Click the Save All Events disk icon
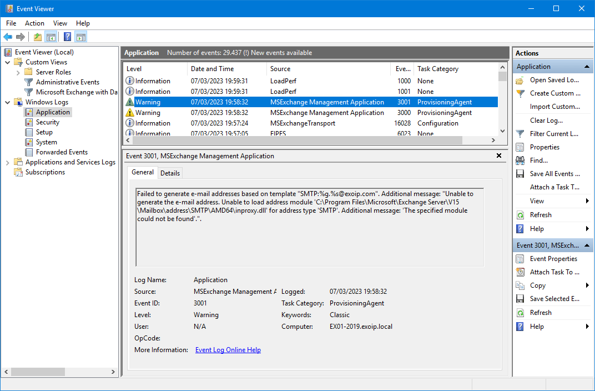Viewport: 595px width, 391px height. (520, 174)
